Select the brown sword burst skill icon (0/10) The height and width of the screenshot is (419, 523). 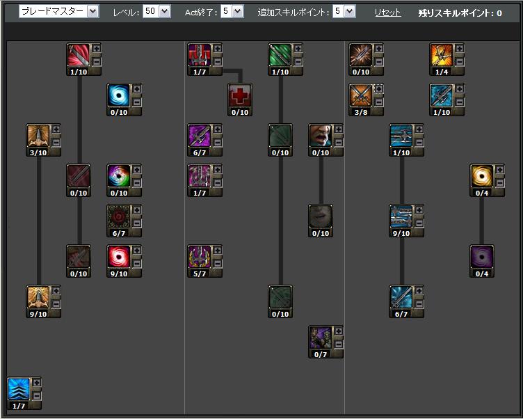(x=361, y=55)
